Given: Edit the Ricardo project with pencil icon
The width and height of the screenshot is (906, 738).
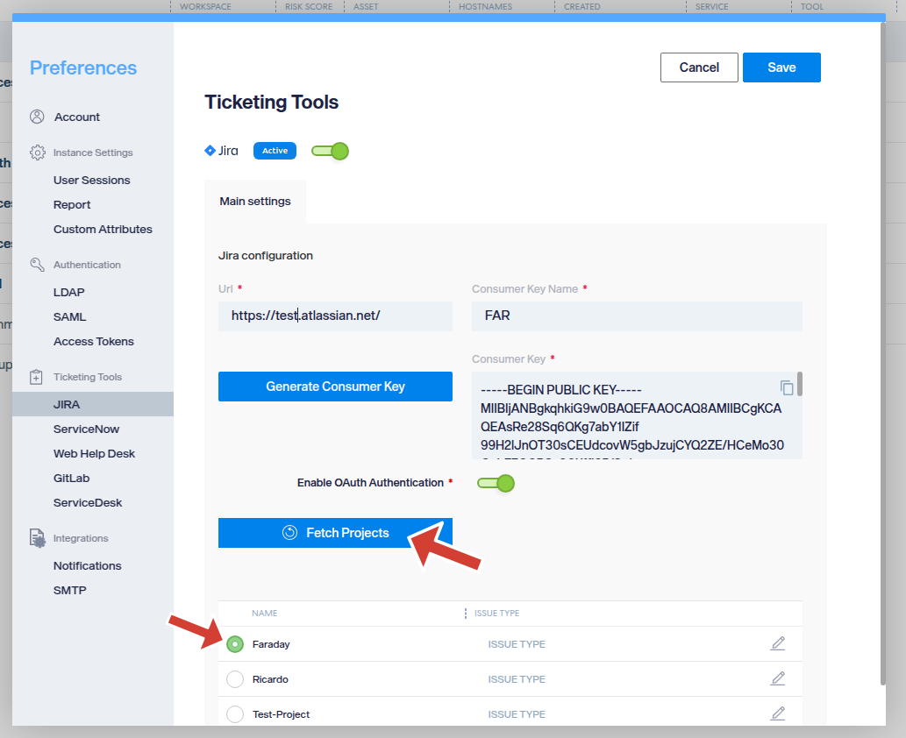Looking at the screenshot, I should tap(778, 678).
